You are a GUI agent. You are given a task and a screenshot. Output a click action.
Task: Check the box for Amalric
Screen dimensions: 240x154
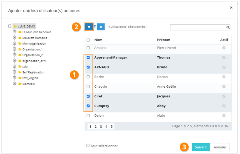(88, 48)
